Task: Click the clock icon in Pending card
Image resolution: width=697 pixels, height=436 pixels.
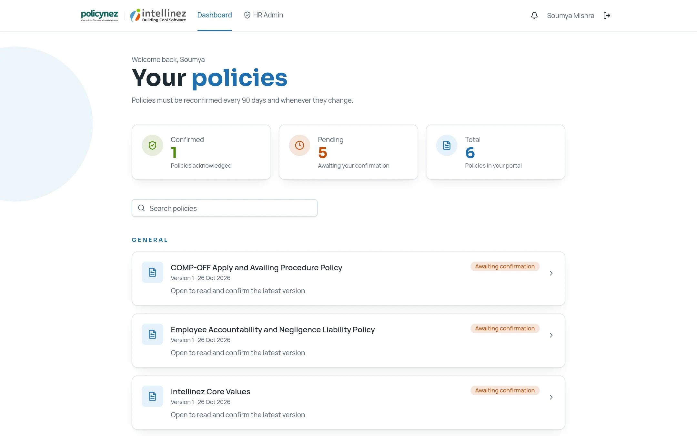Action: (x=300, y=145)
